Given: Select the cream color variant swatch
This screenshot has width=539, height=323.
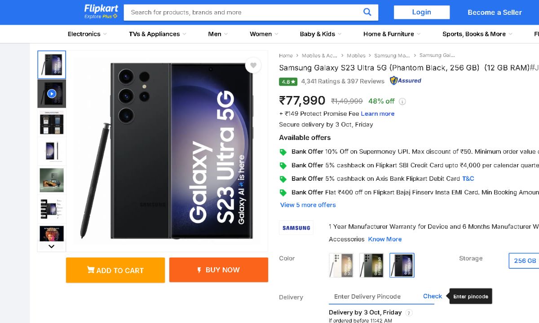Looking at the screenshot, I should pos(341,265).
